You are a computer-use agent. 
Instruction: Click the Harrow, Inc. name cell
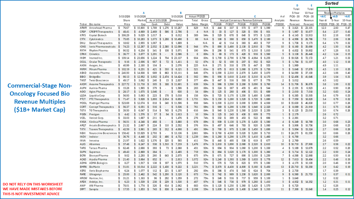(x=96, y=178)
